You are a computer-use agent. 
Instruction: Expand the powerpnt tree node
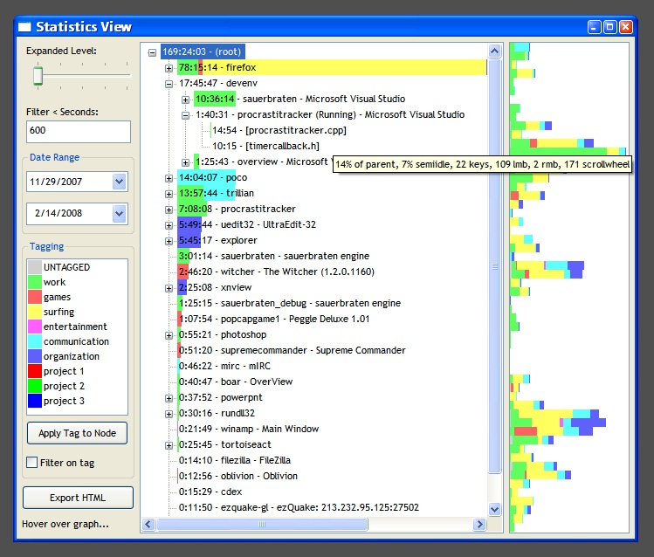tap(169, 398)
